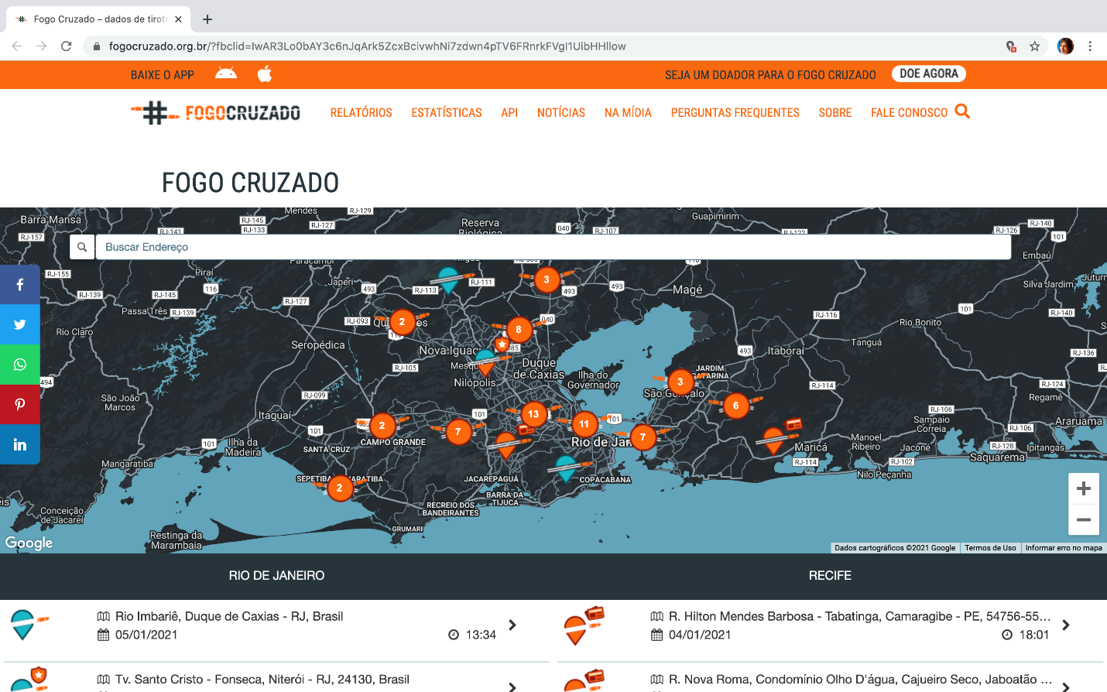Open the Chrome profile avatar

[x=1066, y=46]
